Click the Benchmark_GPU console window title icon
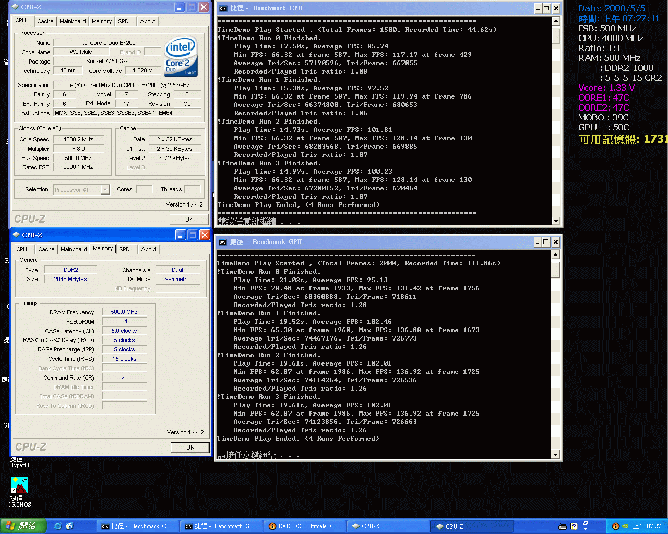Viewport: 668px width, 534px height. pyautogui.click(x=223, y=242)
